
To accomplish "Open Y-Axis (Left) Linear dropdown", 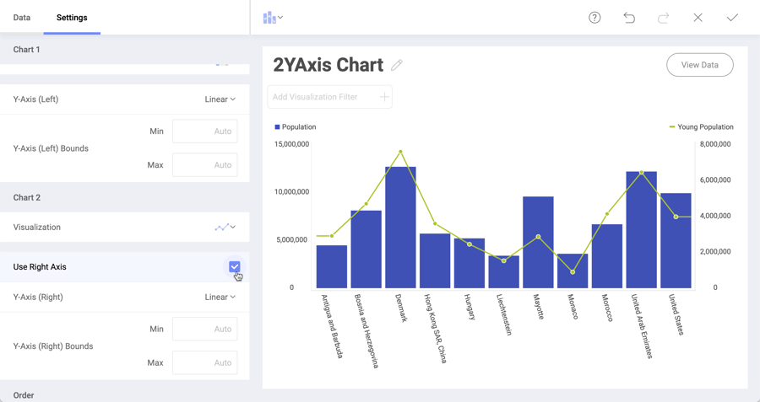I will tap(220, 99).
